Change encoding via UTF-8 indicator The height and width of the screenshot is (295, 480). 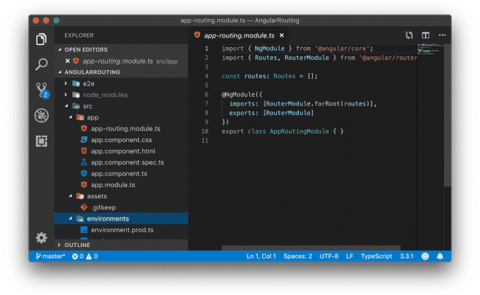tap(329, 256)
